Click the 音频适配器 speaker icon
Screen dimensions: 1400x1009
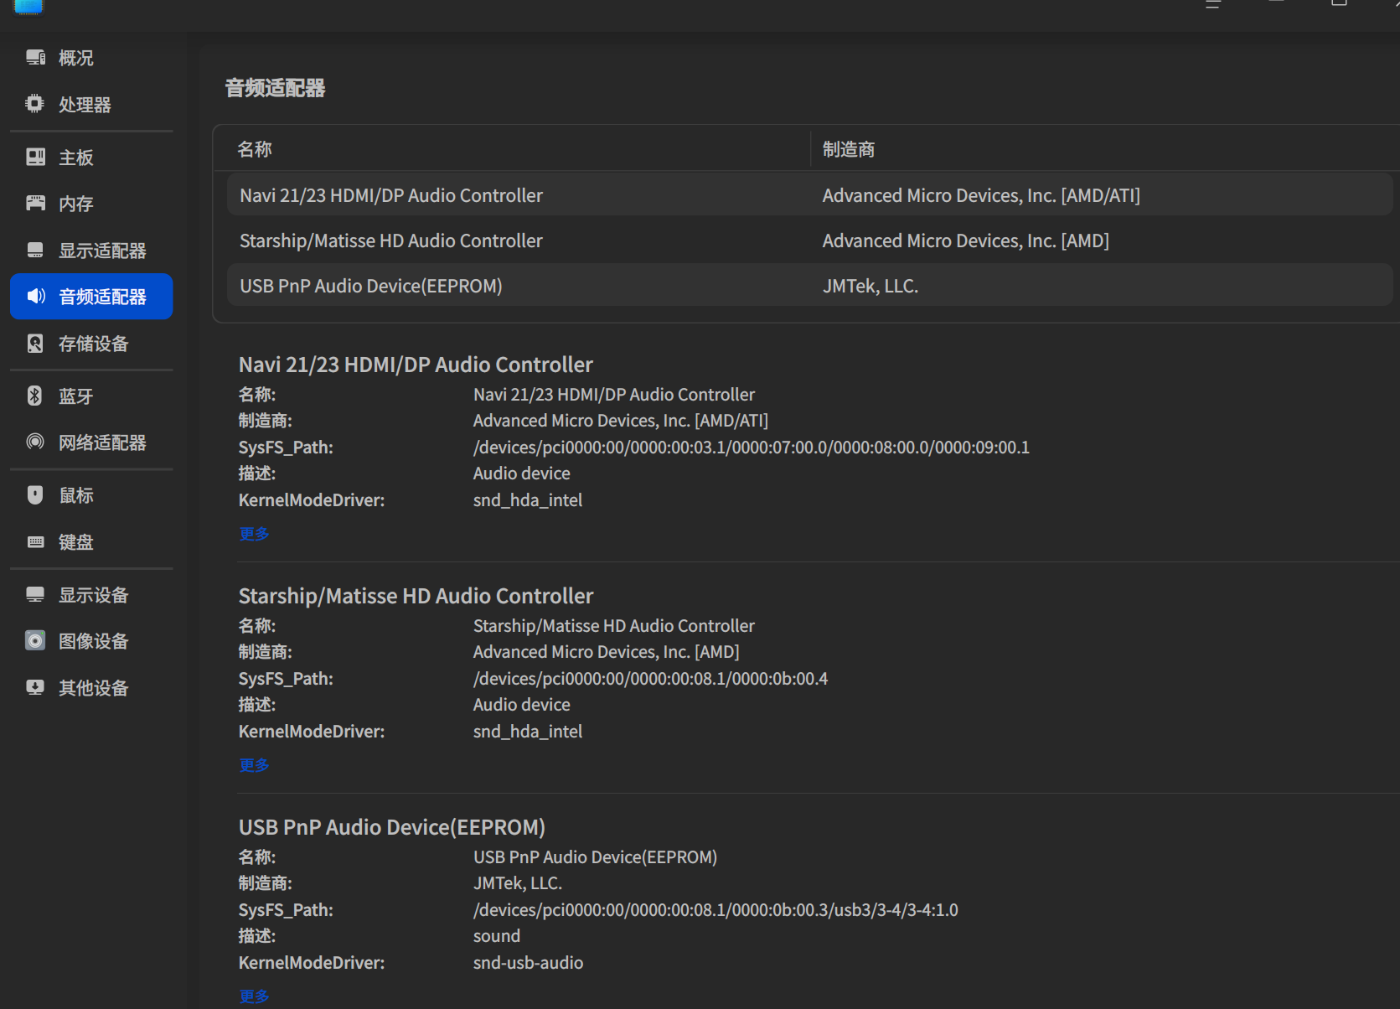click(35, 296)
